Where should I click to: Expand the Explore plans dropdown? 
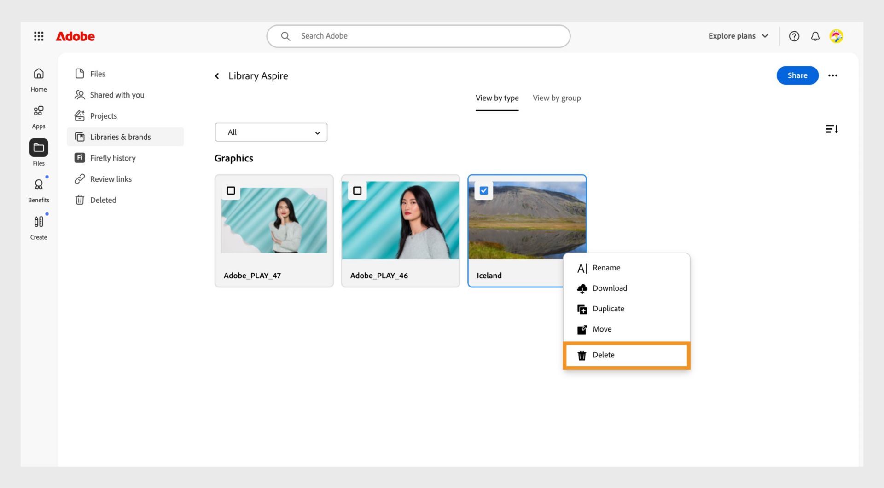click(x=738, y=36)
